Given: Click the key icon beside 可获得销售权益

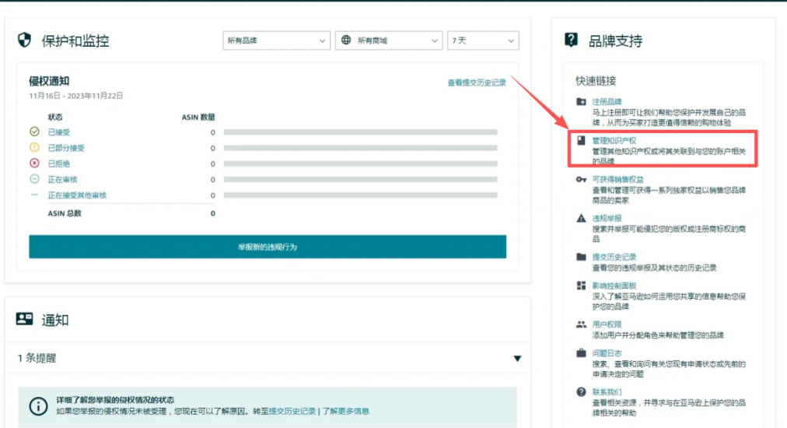Looking at the screenshot, I should click(581, 180).
